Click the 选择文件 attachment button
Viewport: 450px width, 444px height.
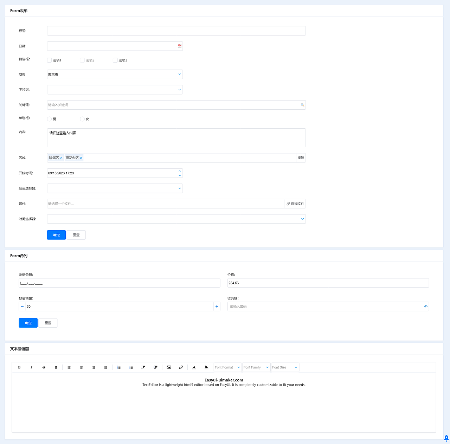point(295,204)
